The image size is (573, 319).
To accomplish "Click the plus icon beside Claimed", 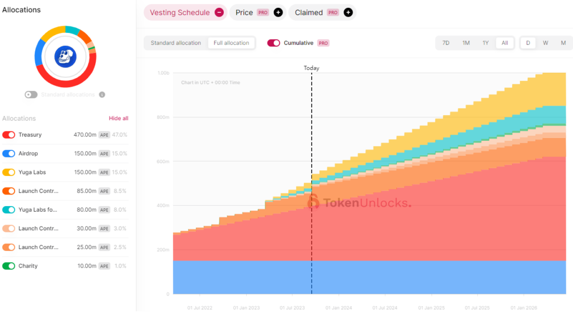I will tap(348, 12).
